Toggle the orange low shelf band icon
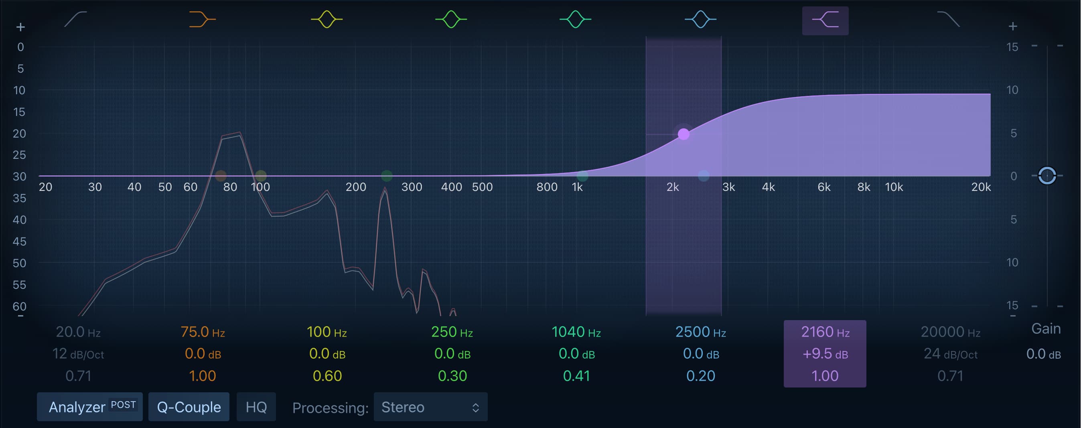This screenshot has height=428, width=1081. point(202,19)
